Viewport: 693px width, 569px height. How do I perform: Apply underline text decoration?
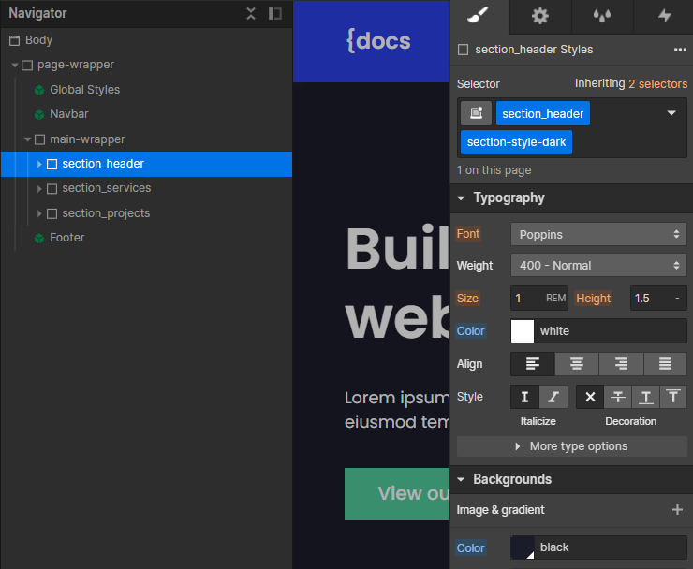pyautogui.click(x=646, y=397)
